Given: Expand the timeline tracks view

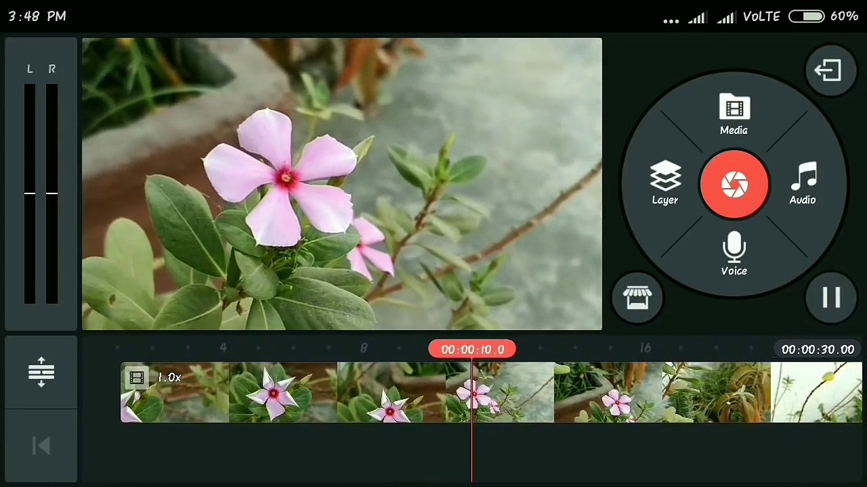Looking at the screenshot, I should (x=41, y=372).
